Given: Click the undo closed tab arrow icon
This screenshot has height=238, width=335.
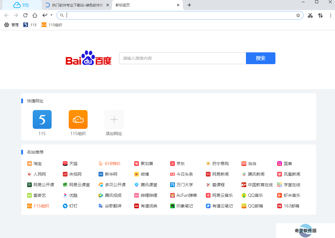Looking at the screenshot, I should point(45,15).
